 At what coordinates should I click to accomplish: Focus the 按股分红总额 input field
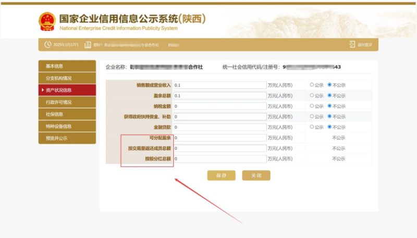tap(220, 158)
